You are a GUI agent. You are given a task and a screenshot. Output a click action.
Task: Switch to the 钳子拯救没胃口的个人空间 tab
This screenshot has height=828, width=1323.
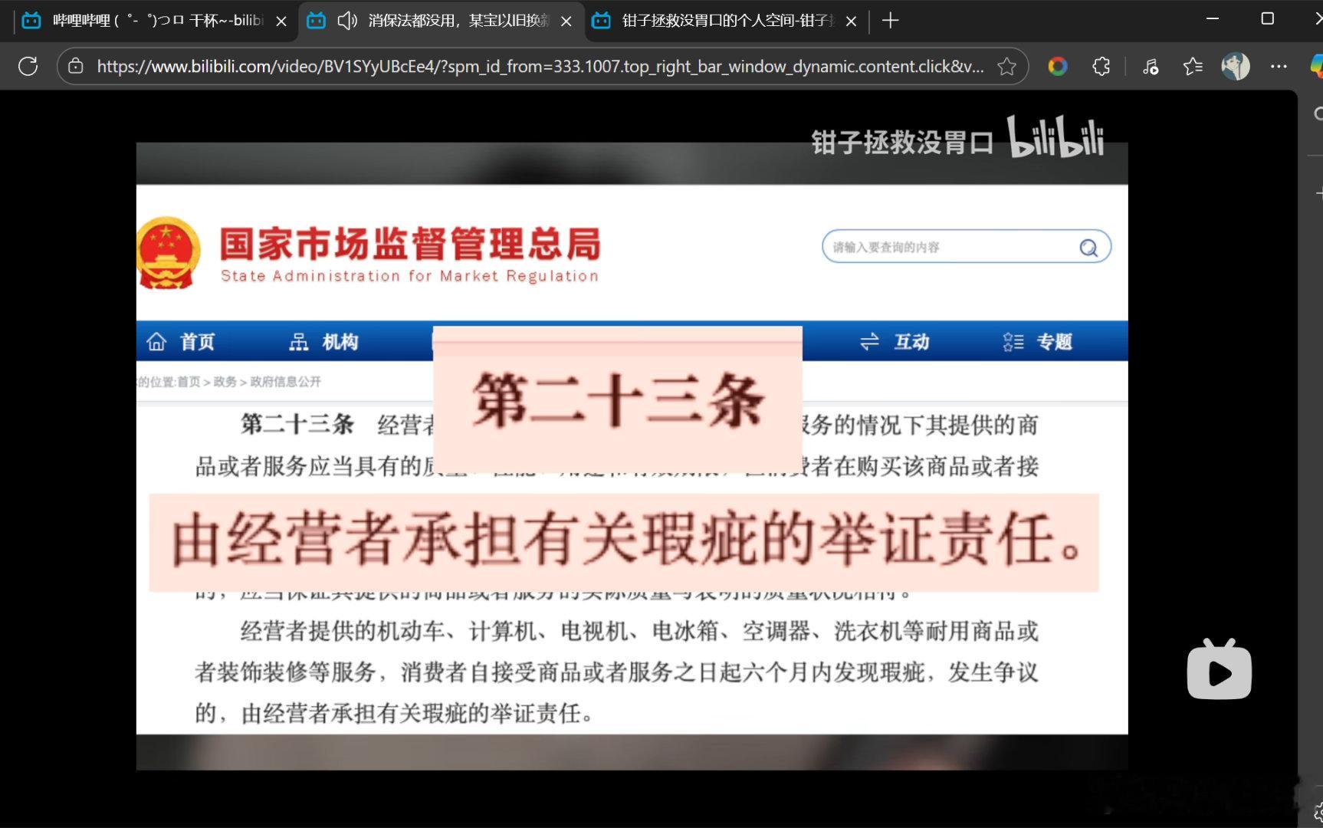[x=727, y=21]
